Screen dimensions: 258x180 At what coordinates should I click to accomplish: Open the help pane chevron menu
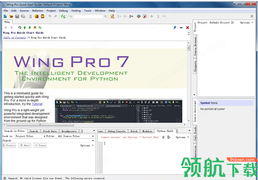[x=181, y=27]
